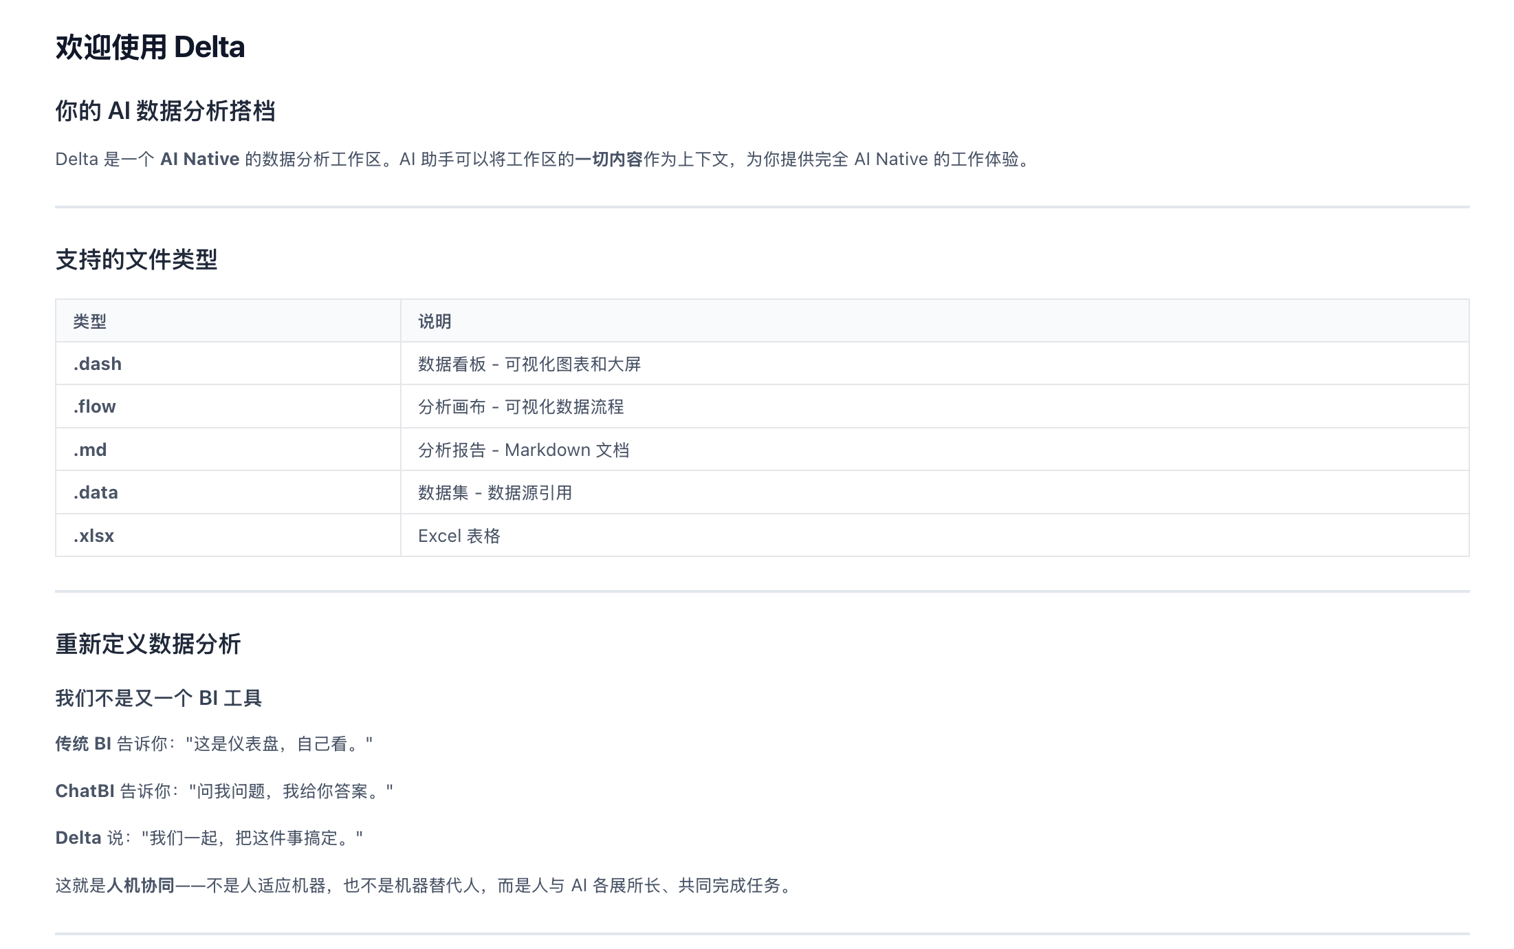The width and height of the screenshot is (1514, 949).
Task: Click the quote "我们一起，把这件事搞定。"
Action: (x=252, y=838)
